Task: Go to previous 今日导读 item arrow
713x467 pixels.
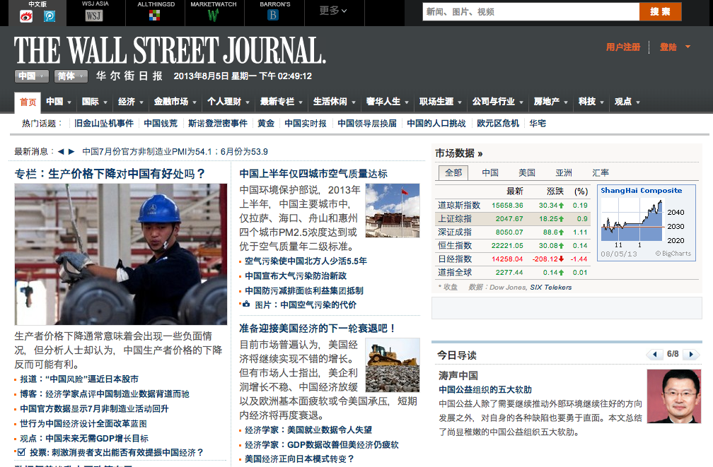Action: pyautogui.click(x=655, y=355)
